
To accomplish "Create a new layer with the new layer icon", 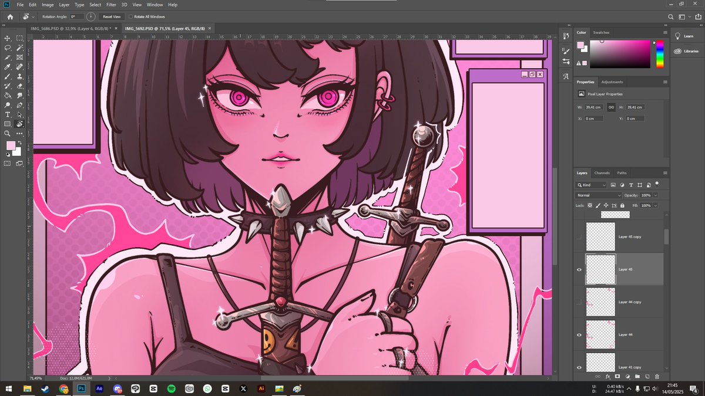I will point(647,375).
